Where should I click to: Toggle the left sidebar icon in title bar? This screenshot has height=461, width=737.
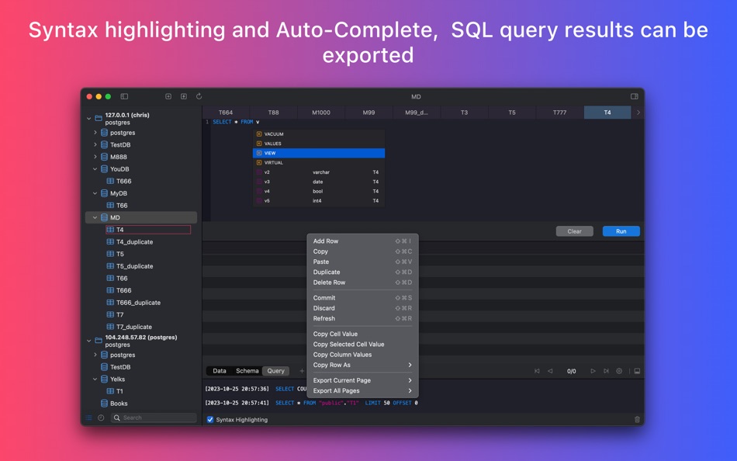pos(124,96)
